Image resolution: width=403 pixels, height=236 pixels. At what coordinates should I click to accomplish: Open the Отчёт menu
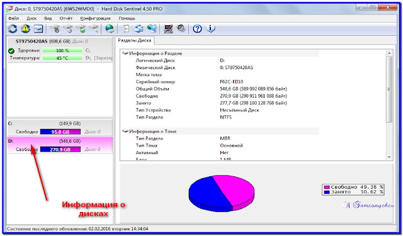click(66, 18)
